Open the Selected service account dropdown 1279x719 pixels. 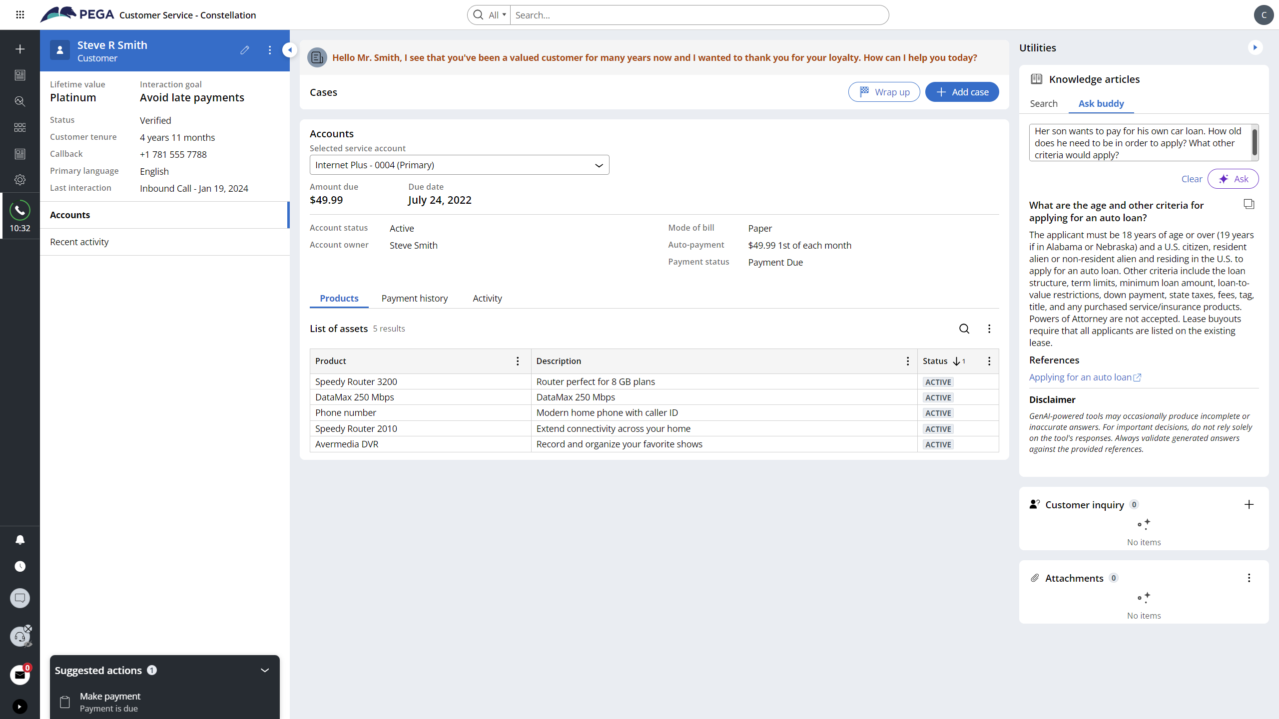point(460,165)
